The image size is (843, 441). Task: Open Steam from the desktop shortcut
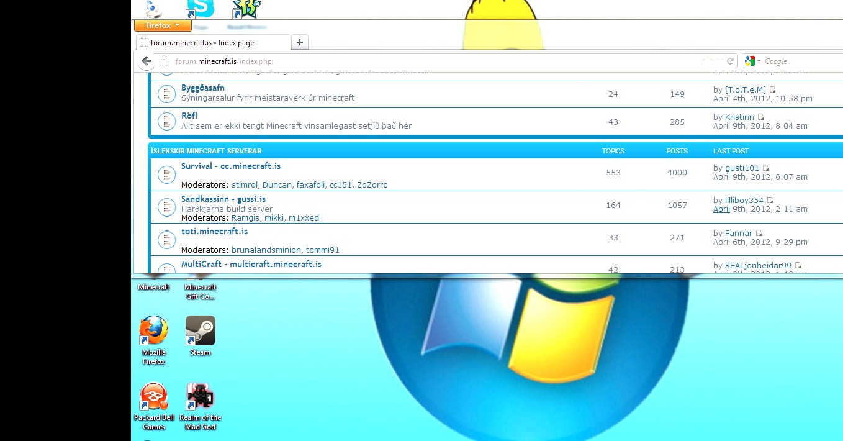click(x=200, y=332)
